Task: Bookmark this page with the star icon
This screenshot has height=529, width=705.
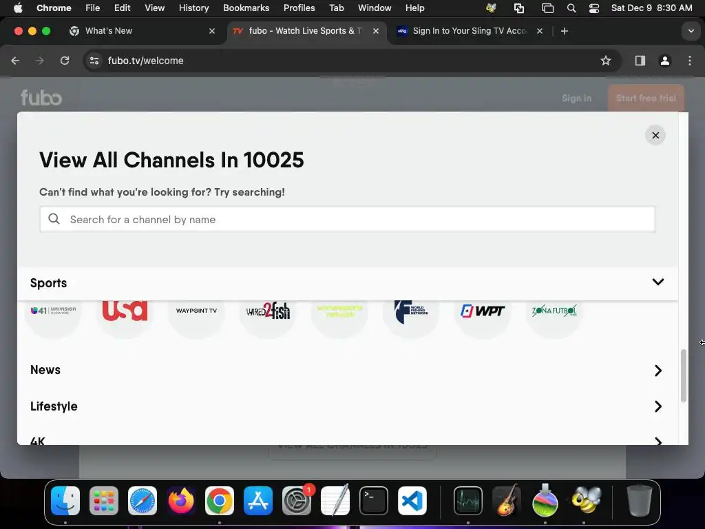Action: [x=606, y=61]
